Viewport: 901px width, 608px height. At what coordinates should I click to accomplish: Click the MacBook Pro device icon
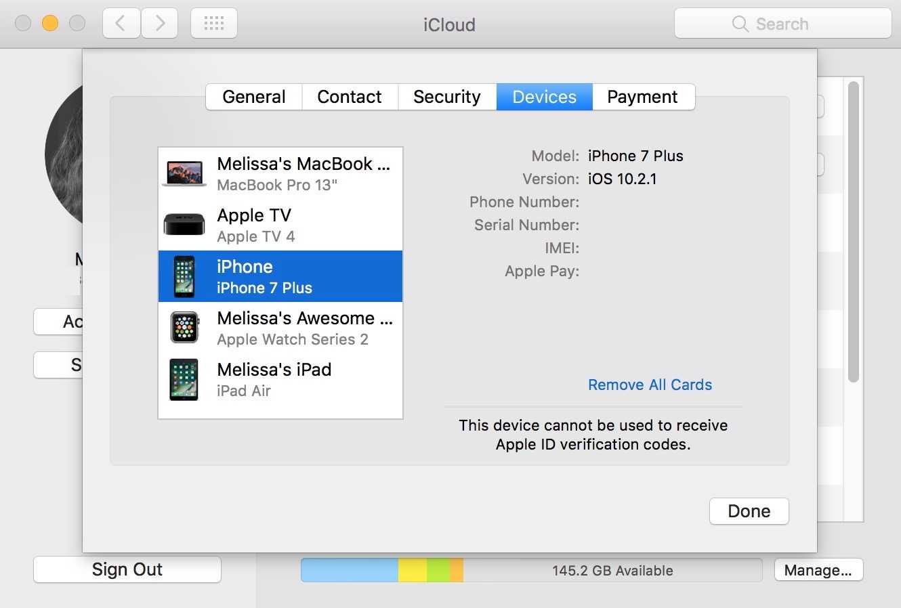(x=184, y=174)
